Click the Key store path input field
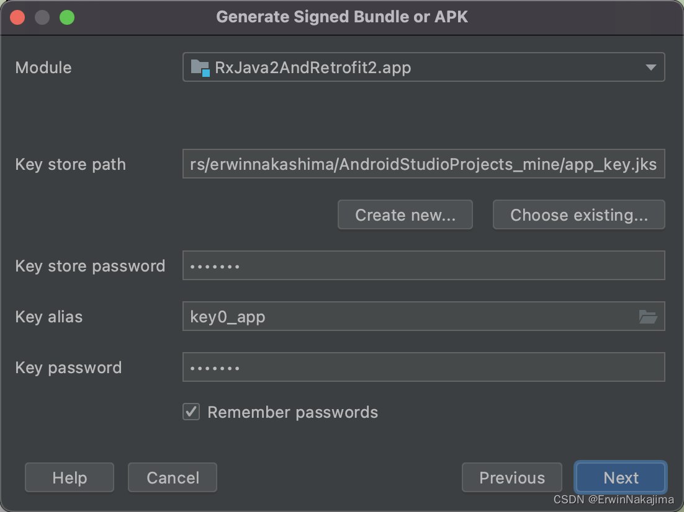The width and height of the screenshot is (684, 512). click(x=424, y=164)
